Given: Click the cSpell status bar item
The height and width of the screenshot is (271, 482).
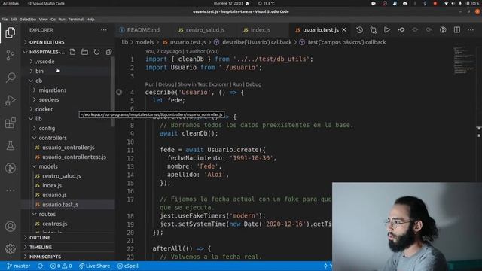Looking at the screenshot, I should click(x=128, y=266).
